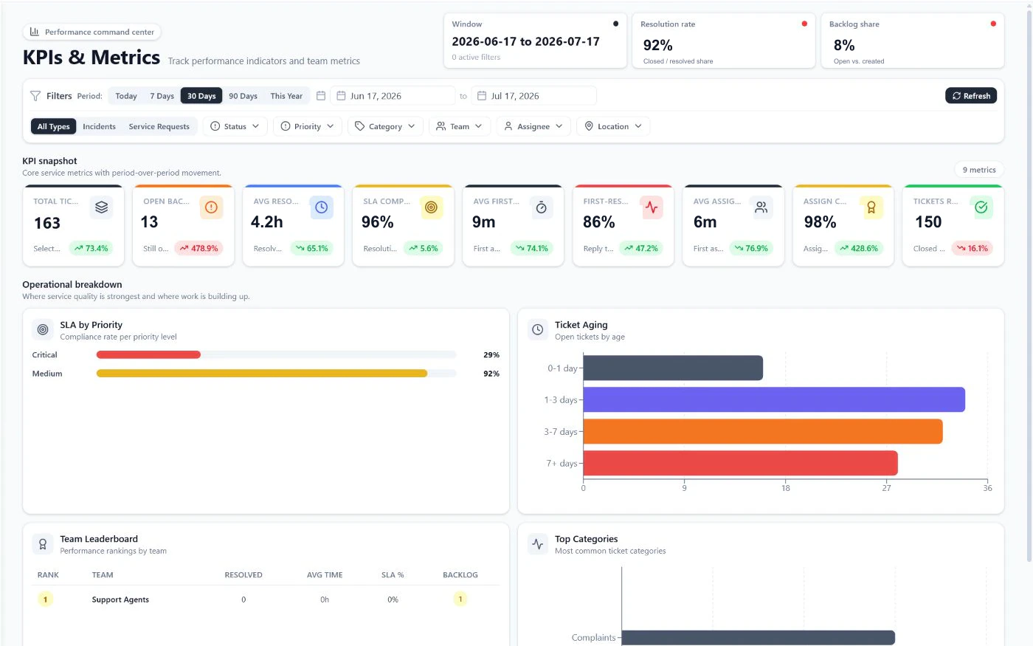This screenshot has width=1033, height=646.
Task: Click the Tickets R checkmark icon
Action: click(981, 207)
